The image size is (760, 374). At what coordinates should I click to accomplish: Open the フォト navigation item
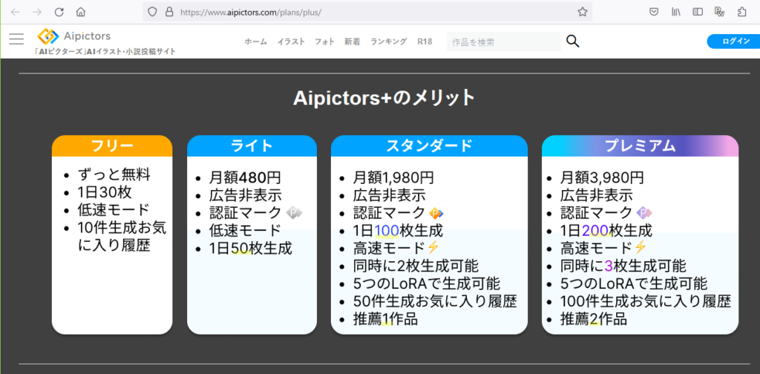point(324,42)
